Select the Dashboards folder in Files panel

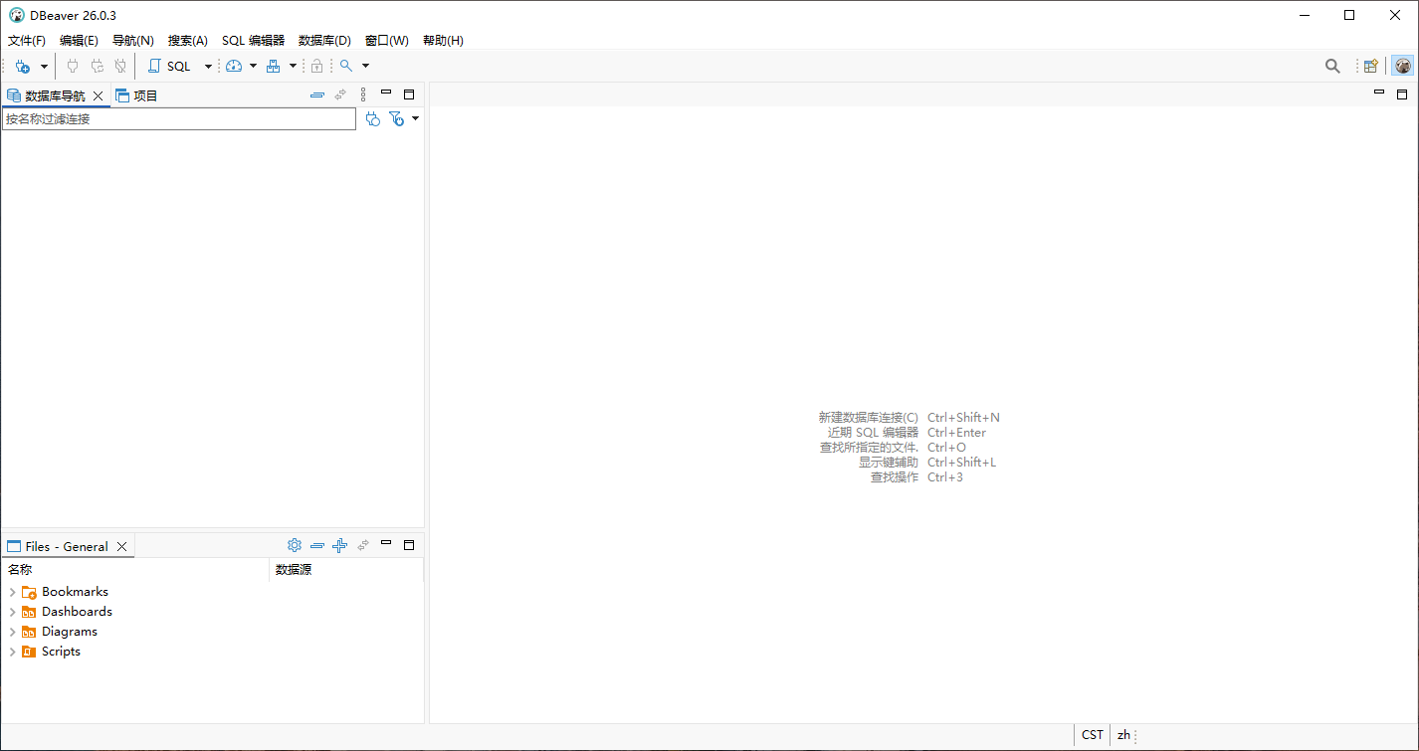pos(77,612)
